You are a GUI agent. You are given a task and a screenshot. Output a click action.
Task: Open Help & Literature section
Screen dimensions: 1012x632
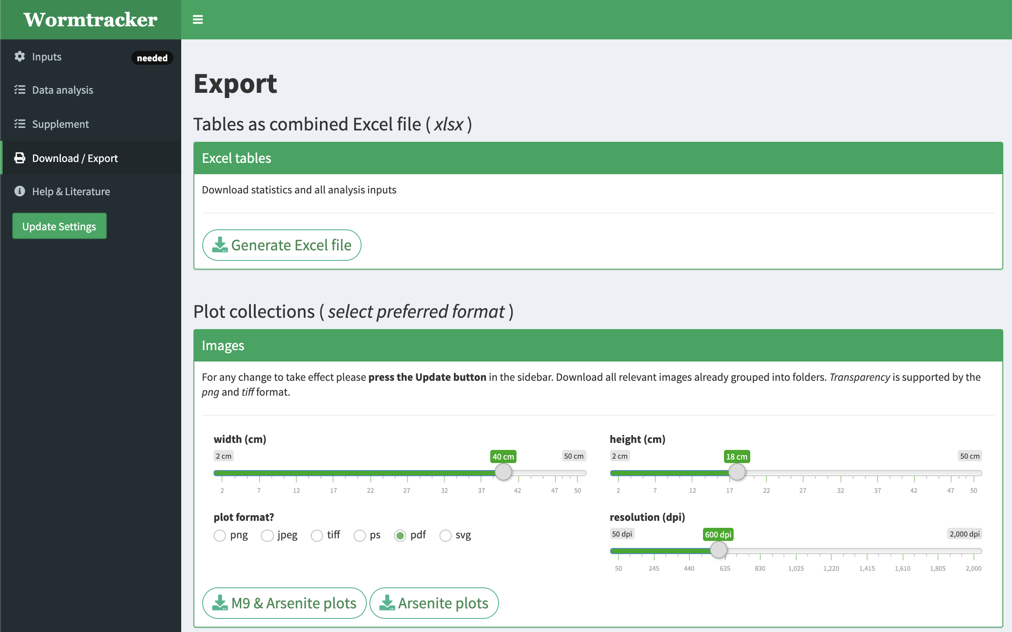71,191
